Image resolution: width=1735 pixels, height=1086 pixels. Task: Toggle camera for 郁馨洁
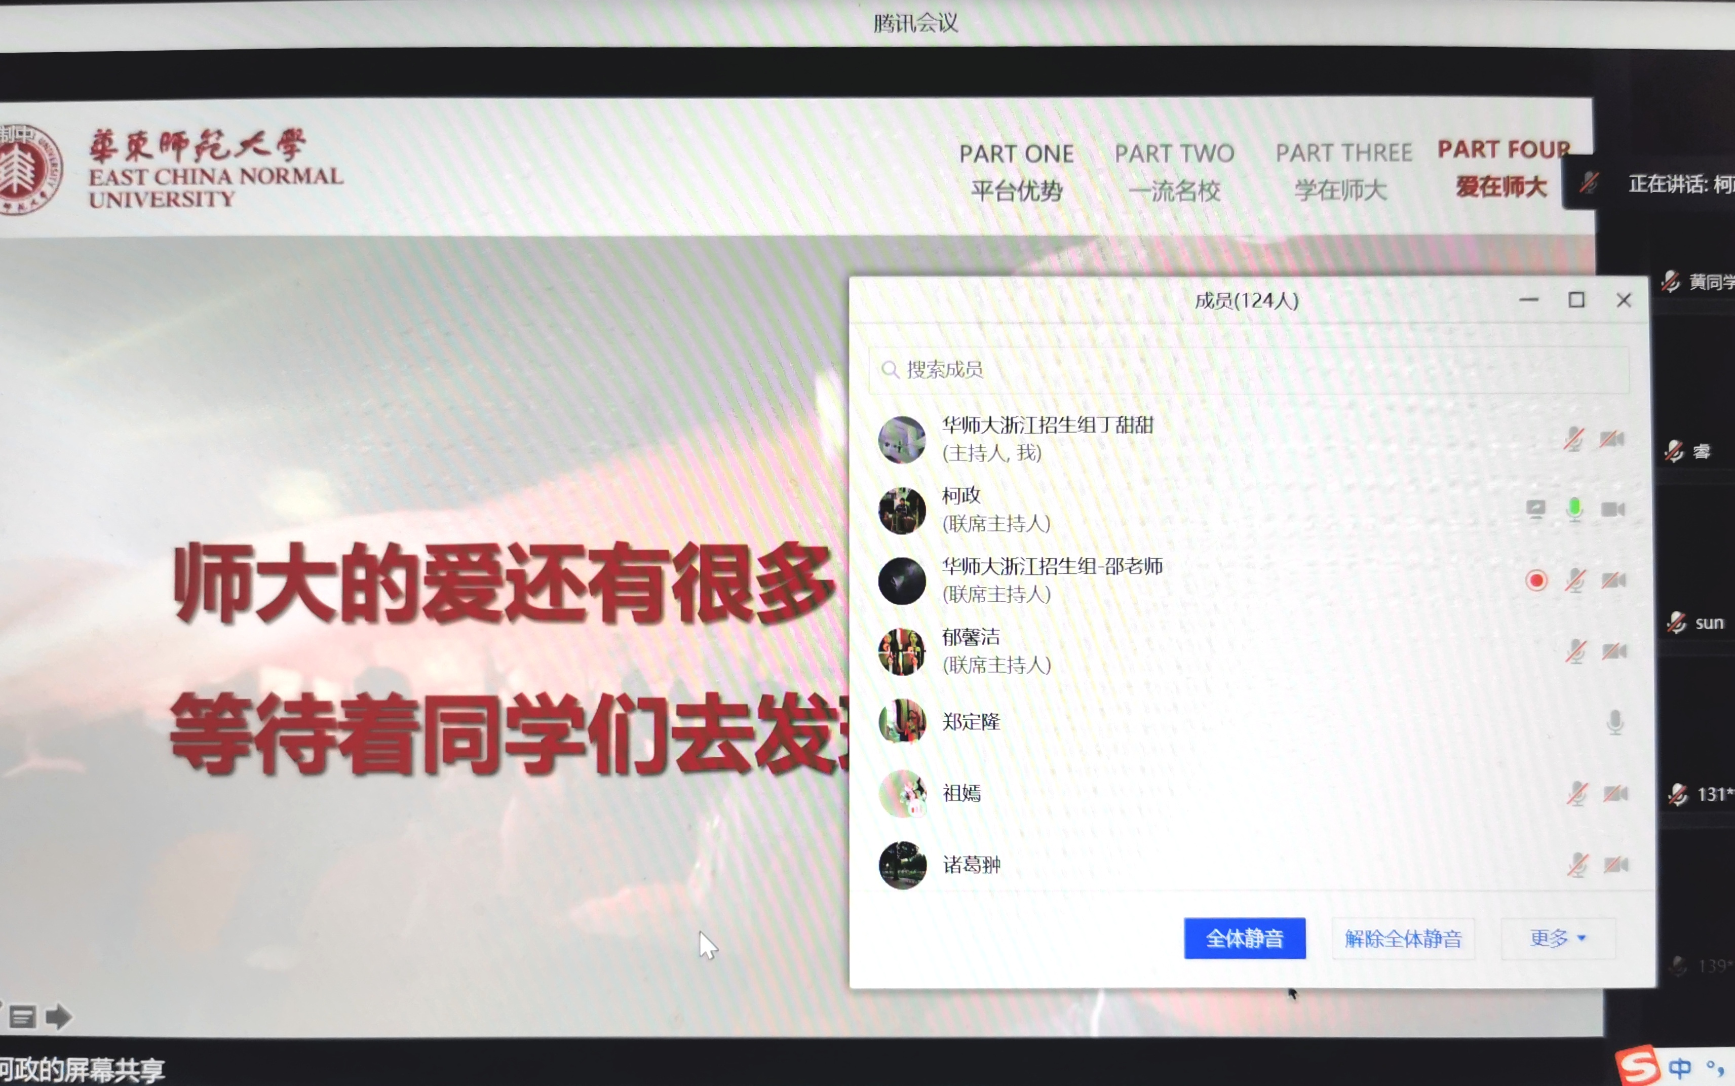[x=1614, y=651]
